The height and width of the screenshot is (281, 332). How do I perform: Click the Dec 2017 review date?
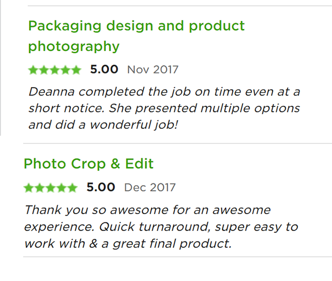[x=150, y=187]
